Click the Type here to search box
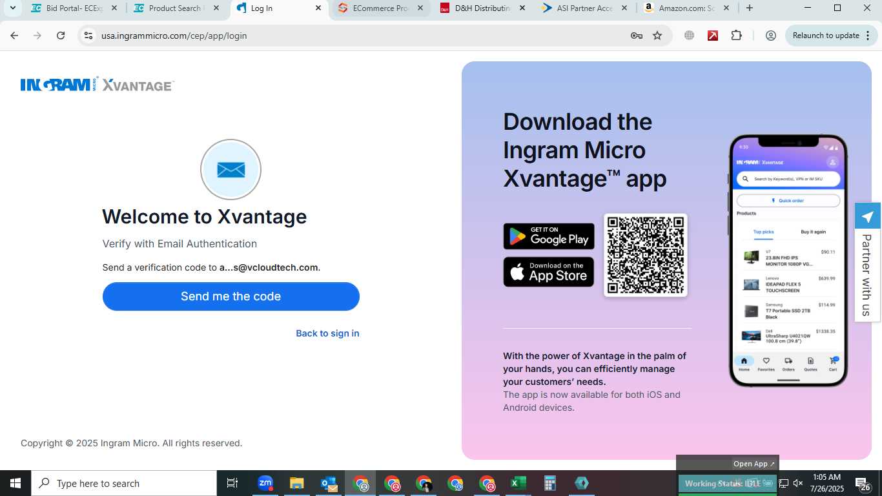 tap(124, 483)
